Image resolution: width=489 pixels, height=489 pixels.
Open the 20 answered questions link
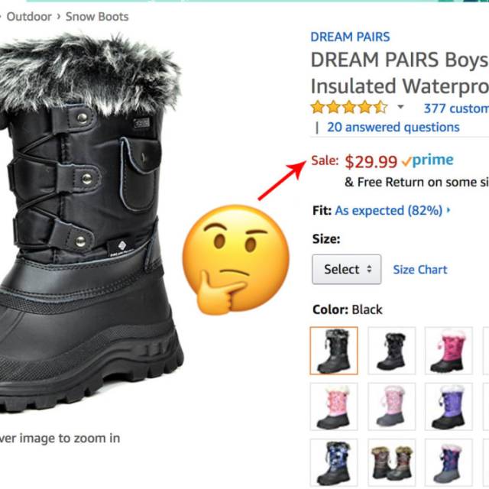click(393, 127)
